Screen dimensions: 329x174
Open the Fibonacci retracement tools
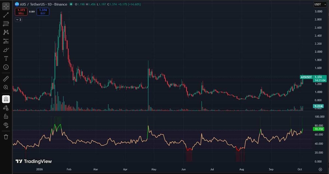[x=6, y=24]
